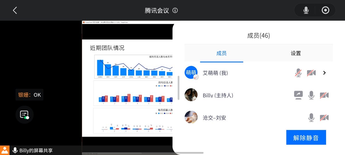Viewport: 345px width, 155px height.
Task: Tap the record circle icon in top bar
Action: pyautogui.click(x=325, y=11)
